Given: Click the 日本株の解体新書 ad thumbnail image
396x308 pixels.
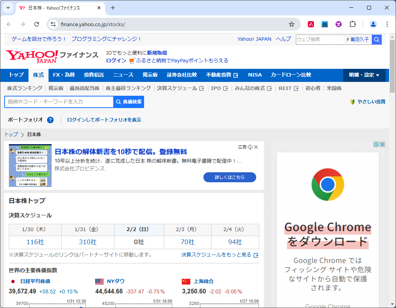Looking at the screenshot, I should coord(30,165).
